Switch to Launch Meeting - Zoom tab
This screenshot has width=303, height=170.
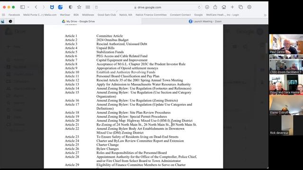tap(205, 21)
